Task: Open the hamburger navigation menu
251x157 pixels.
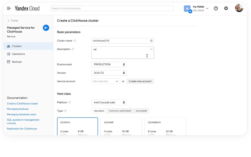Action: coord(9,8)
